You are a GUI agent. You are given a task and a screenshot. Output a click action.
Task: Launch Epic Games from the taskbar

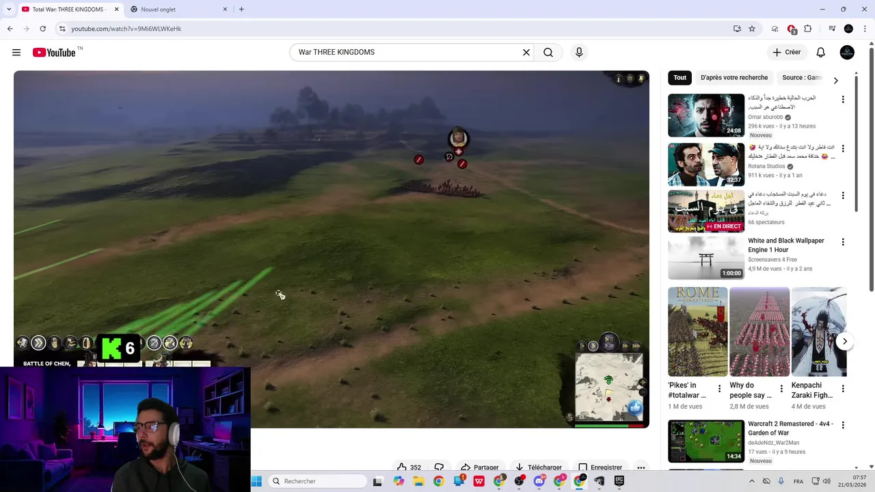click(619, 481)
